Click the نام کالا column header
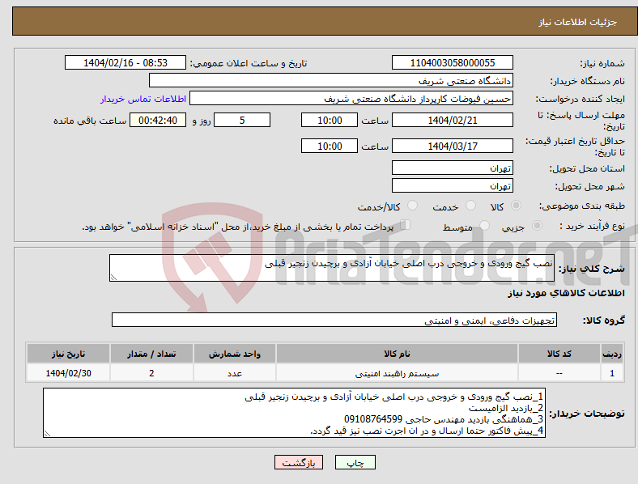 click(397, 354)
